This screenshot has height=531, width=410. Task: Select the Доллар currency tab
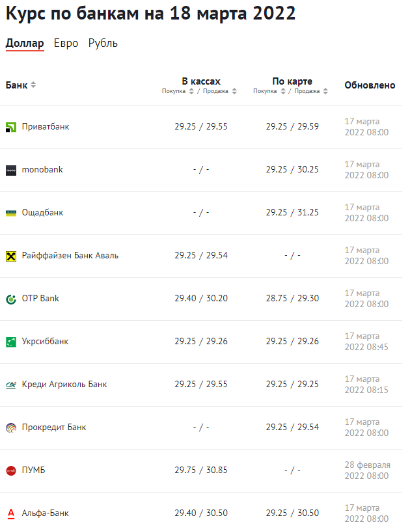[25, 44]
